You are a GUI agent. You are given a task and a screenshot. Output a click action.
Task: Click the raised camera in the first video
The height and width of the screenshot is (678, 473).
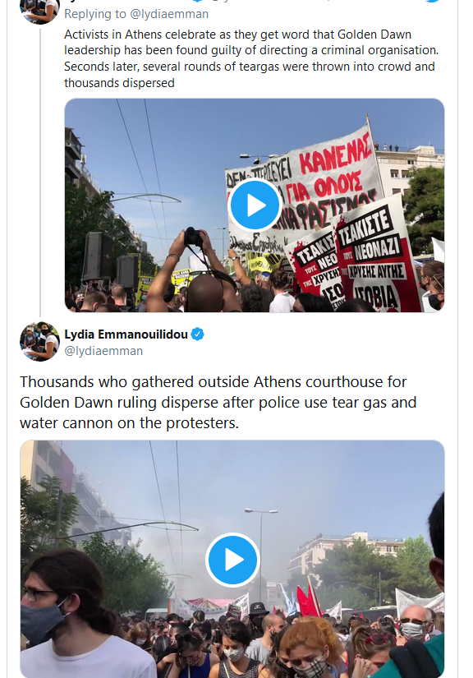(193, 237)
